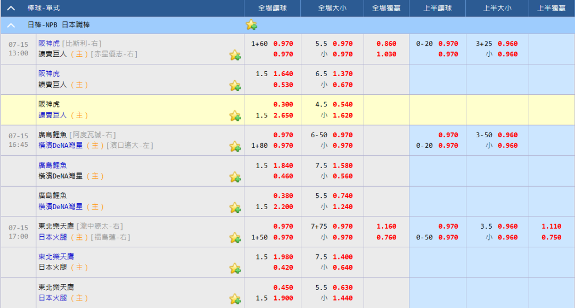Add 17:00 東北樂天鷹 [瀧中瞭太-右] match star

[x=235, y=238]
